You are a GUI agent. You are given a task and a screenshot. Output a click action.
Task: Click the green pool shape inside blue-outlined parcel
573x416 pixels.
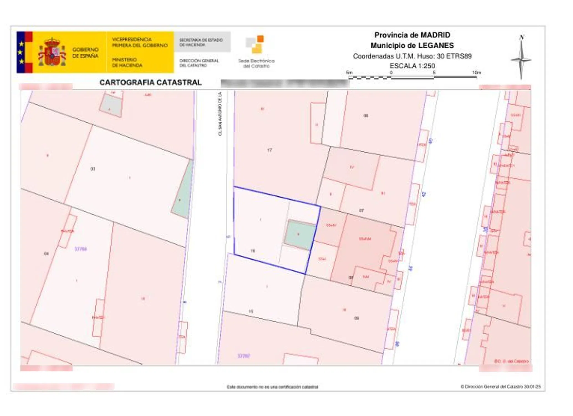pyautogui.click(x=300, y=235)
